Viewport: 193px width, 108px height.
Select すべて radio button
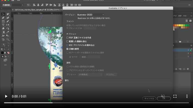(x=70, y=57)
